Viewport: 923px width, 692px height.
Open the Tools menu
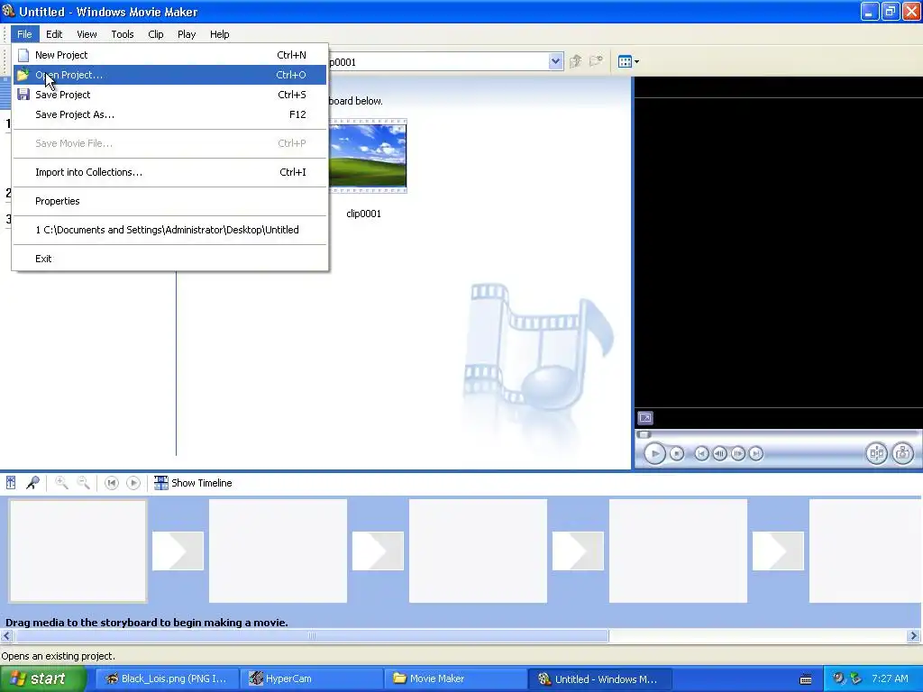point(123,34)
